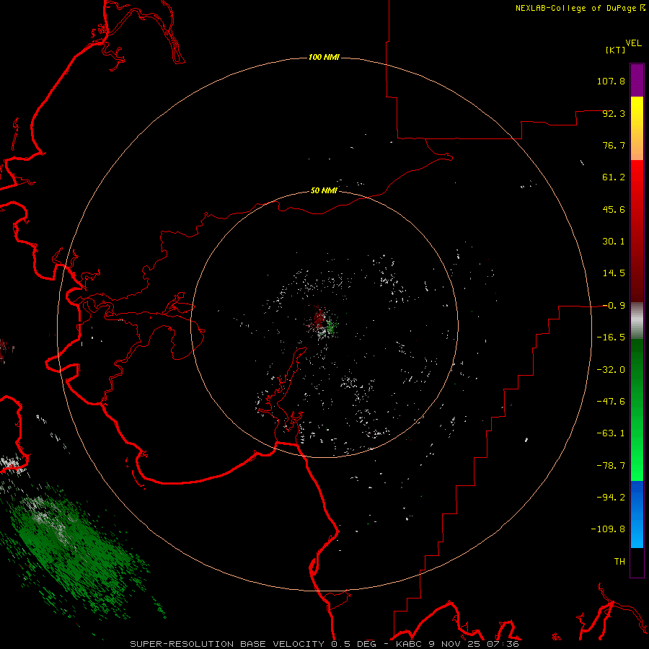
Task: Select the -32.0 scale value
Action: (x=611, y=370)
